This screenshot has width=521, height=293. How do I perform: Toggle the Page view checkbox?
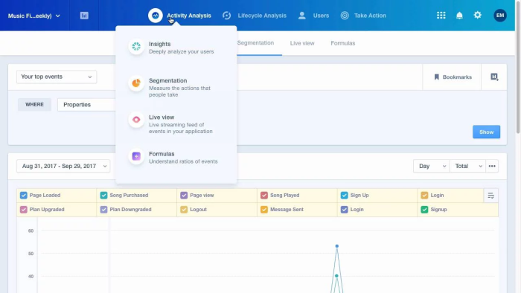coord(184,195)
